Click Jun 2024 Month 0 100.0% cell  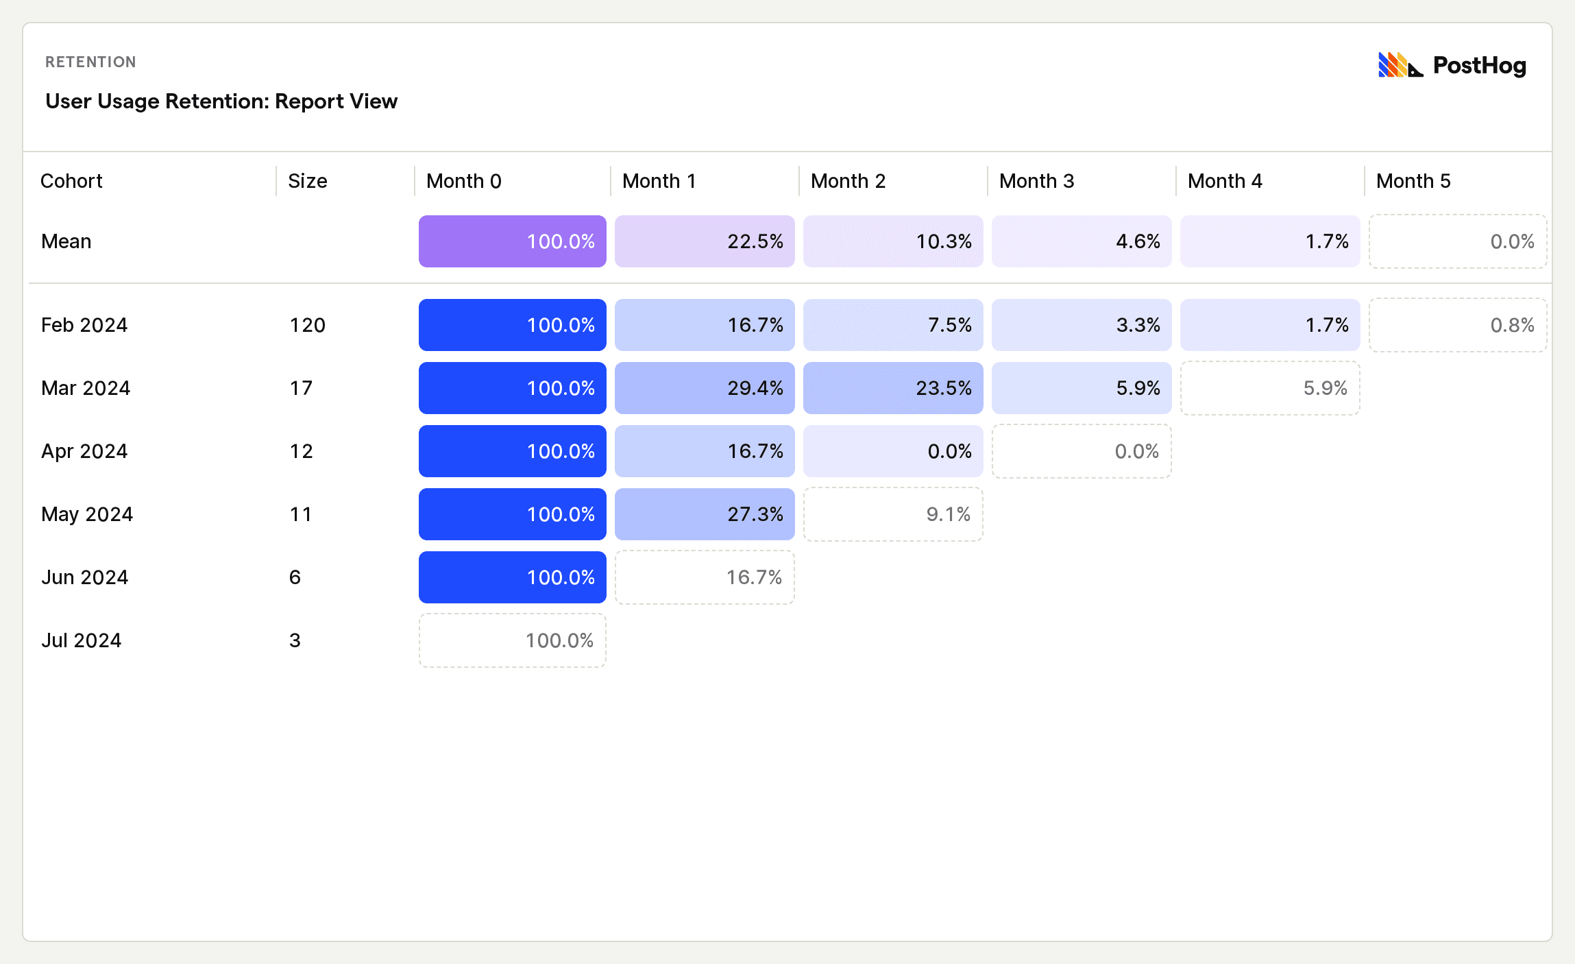[512, 577]
